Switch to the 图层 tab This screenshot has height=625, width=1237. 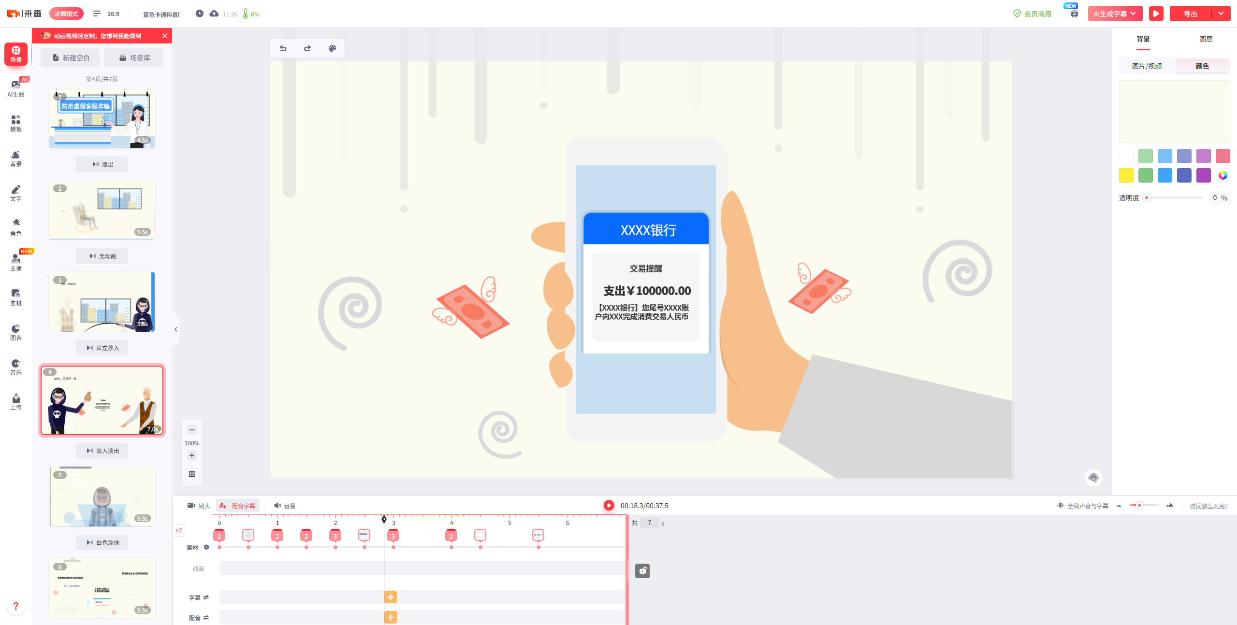click(x=1206, y=39)
